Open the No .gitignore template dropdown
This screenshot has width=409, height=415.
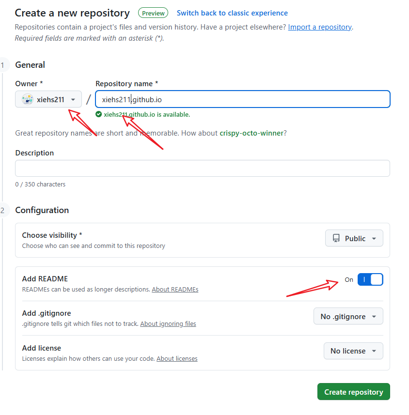click(348, 316)
